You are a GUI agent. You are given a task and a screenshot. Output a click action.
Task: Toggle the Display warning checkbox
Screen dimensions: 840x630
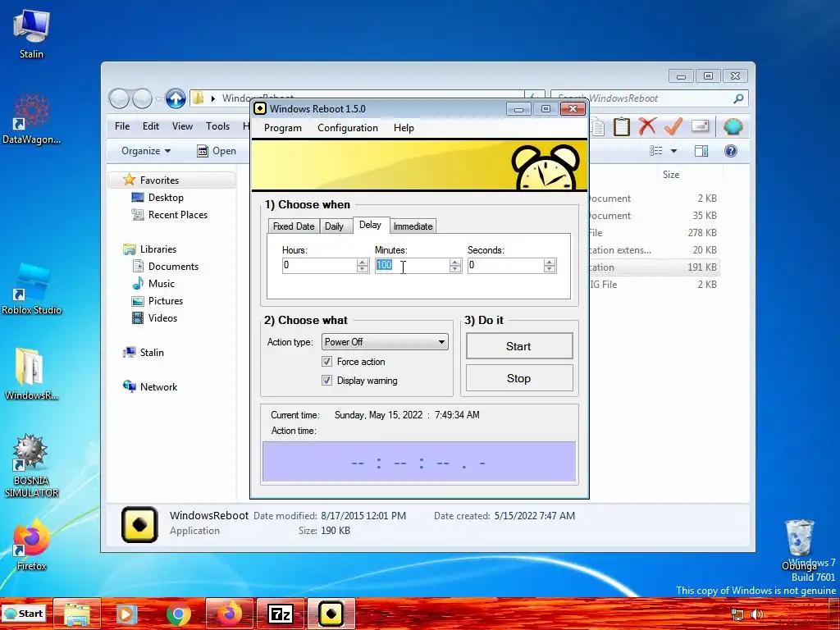click(x=326, y=381)
